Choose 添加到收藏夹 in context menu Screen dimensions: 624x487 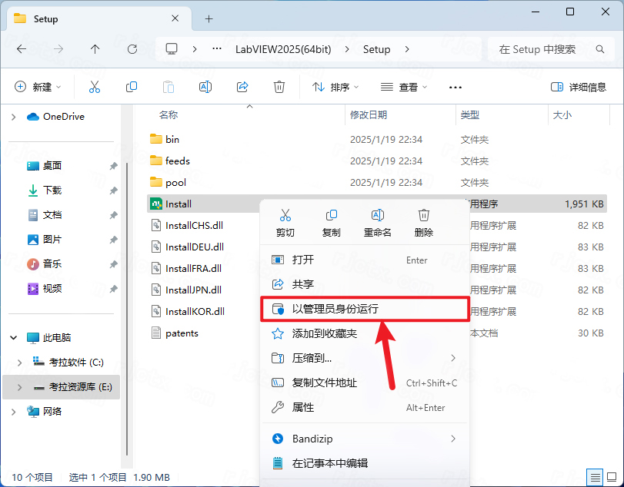pos(365,333)
